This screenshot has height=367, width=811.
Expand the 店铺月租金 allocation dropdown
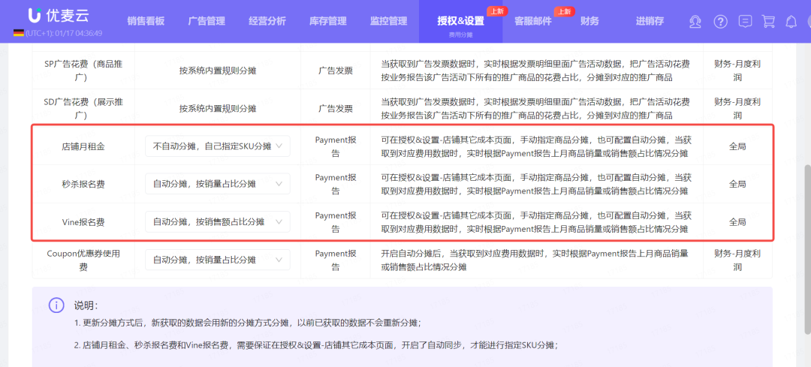click(x=217, y=146)
